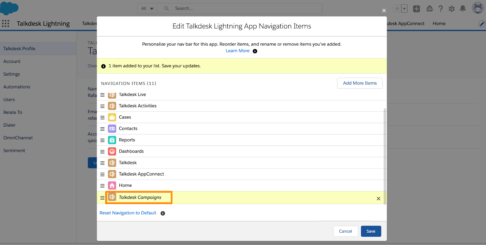This screenshot has height=245, width=486.
Task: Select the Talkdesk list row label
Action: click(x=128, y=163)
